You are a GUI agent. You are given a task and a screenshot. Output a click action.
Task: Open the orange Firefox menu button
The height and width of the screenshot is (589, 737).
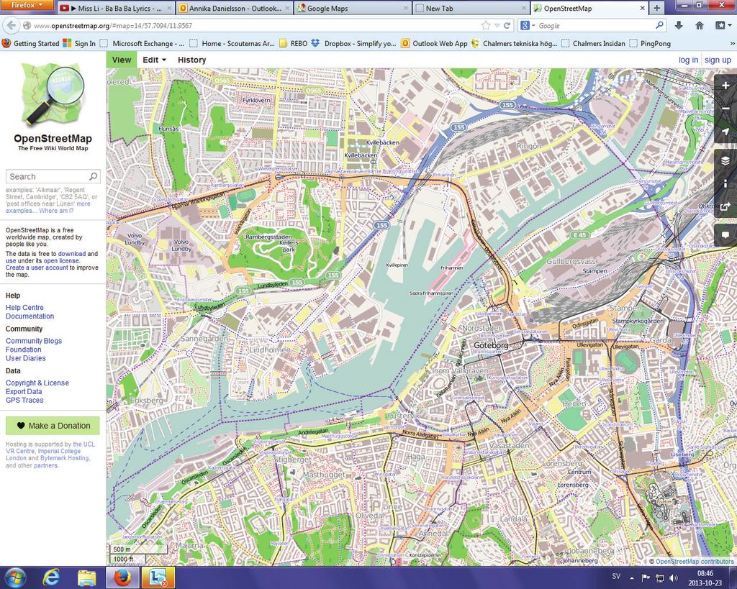(x=27, y=5)
